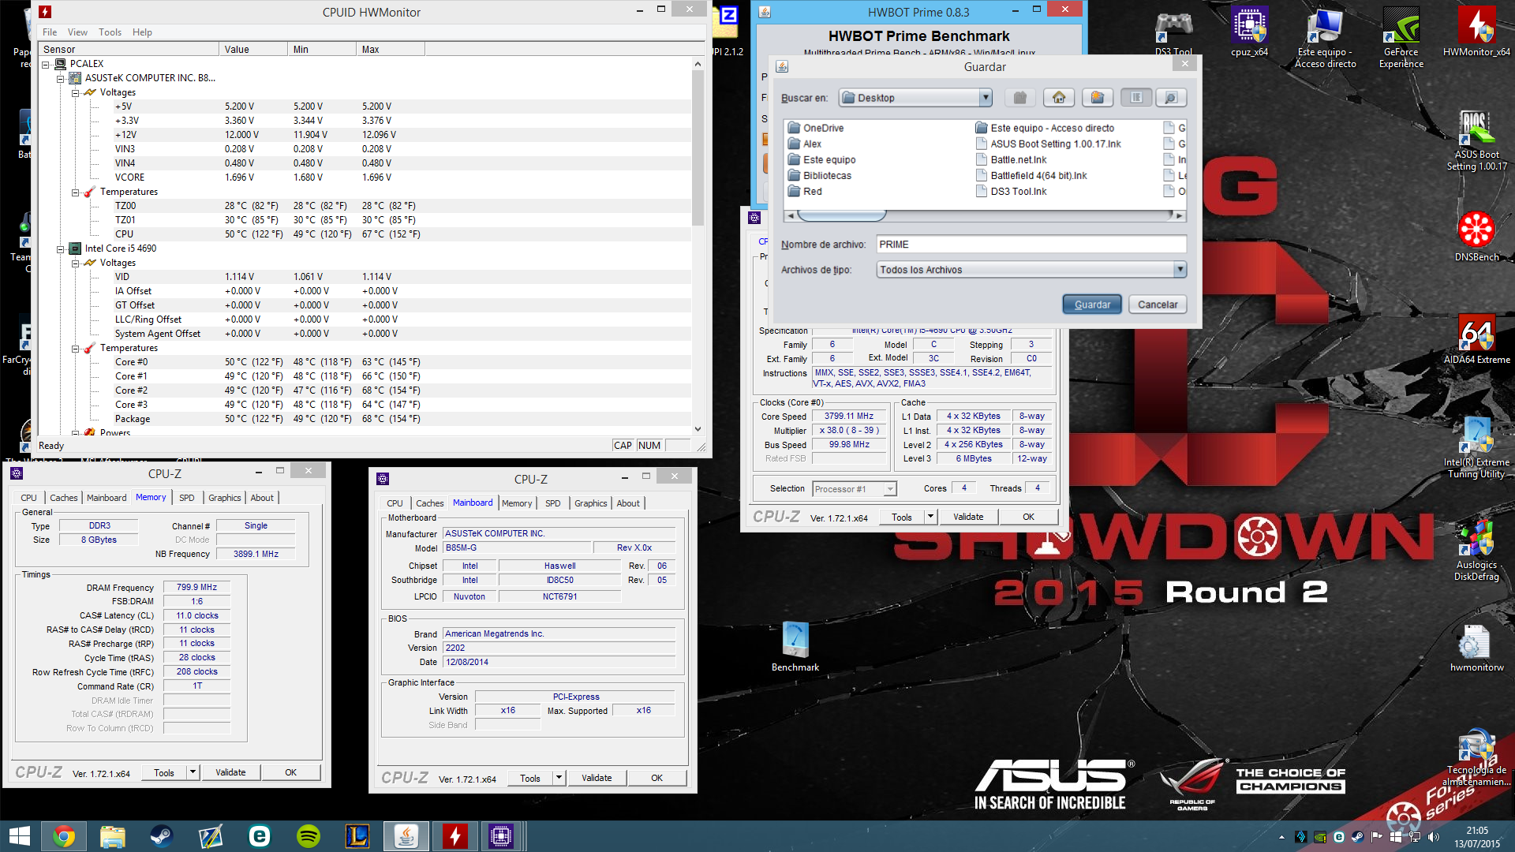
Task: Select hwmonitorw desktop file icon
Action: [x=1476, y=648]
